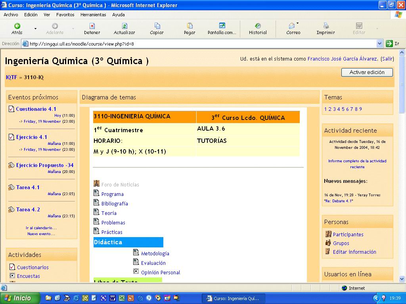406x304 pixels.
Task: Click the Pantalla completa icon
Action: pos(222,26)
